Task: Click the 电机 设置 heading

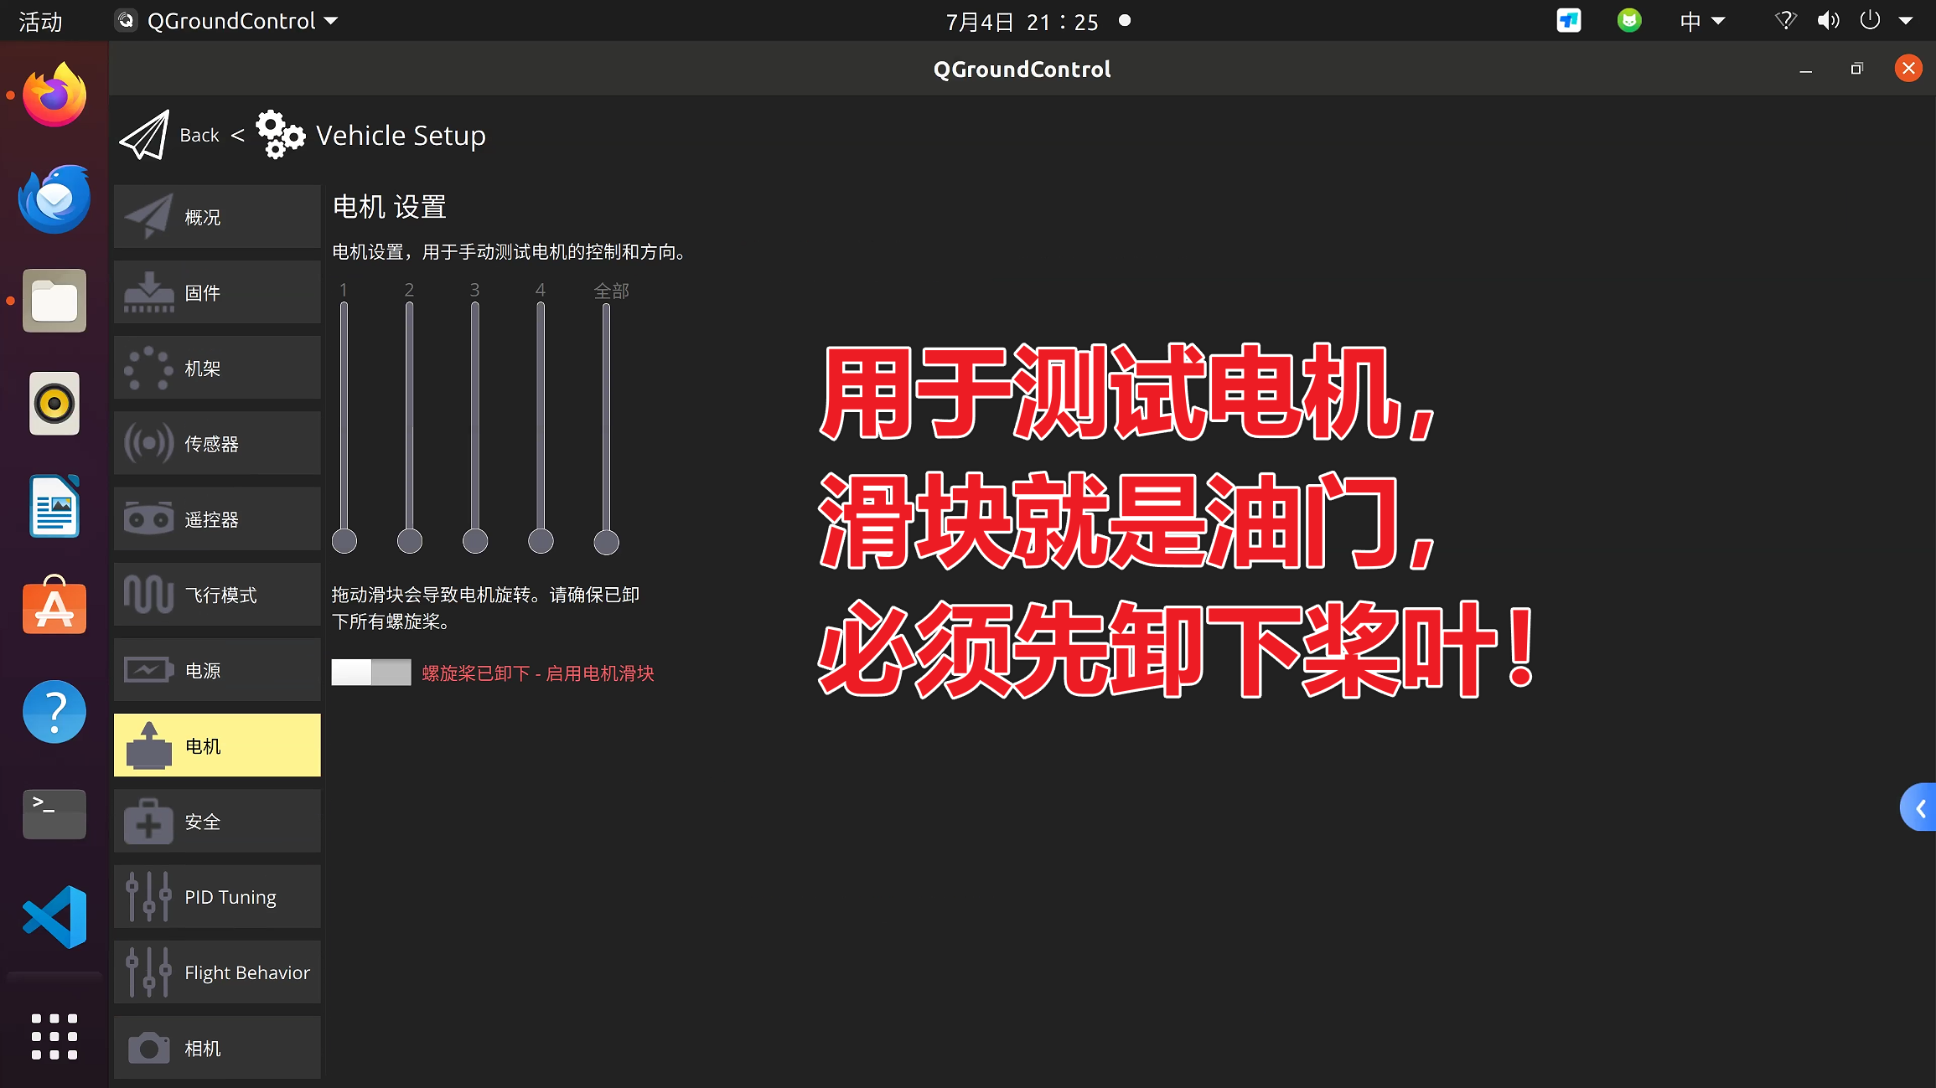Action: pos(390,206)
